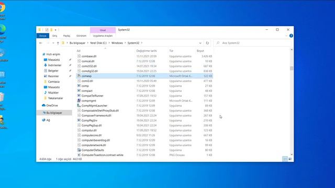Click Bu bilgisayar in the address path
335x188 pixels.
tap(77, 43)
